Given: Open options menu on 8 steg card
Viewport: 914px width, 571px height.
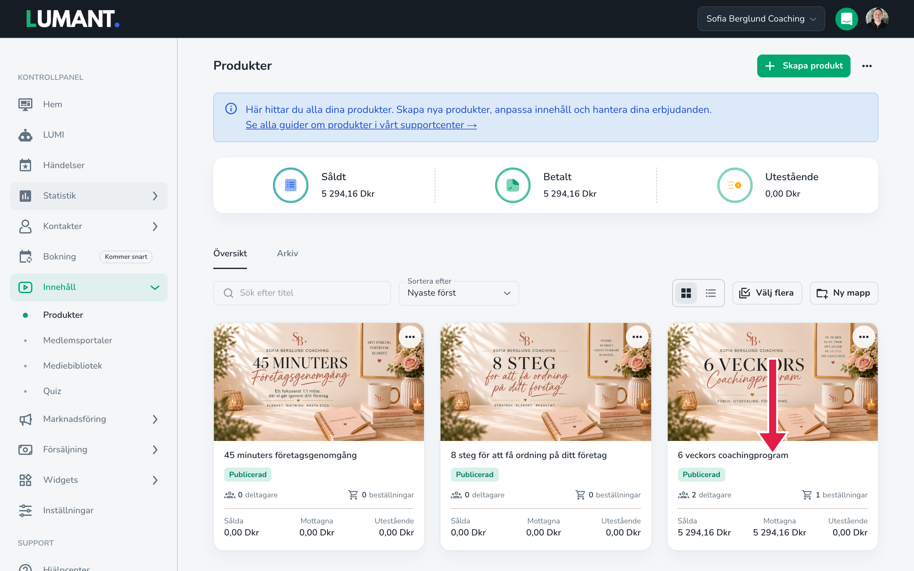Looking at the screenshot, I should [x=637, y=337].
